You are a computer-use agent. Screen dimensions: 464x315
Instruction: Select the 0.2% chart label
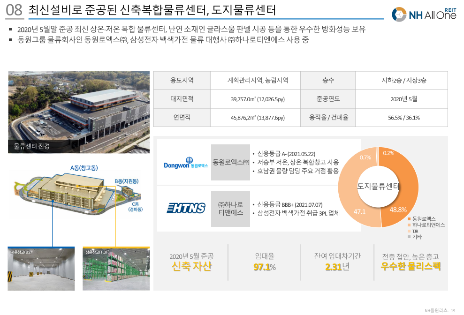click(x=388, y=153)
